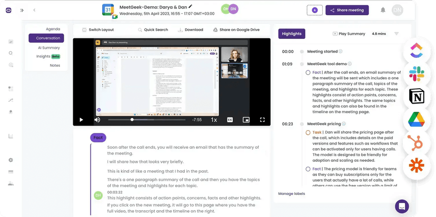The image size is (436, 217).
Task: Open the Insights Beta tab
Action: [48, 56]
